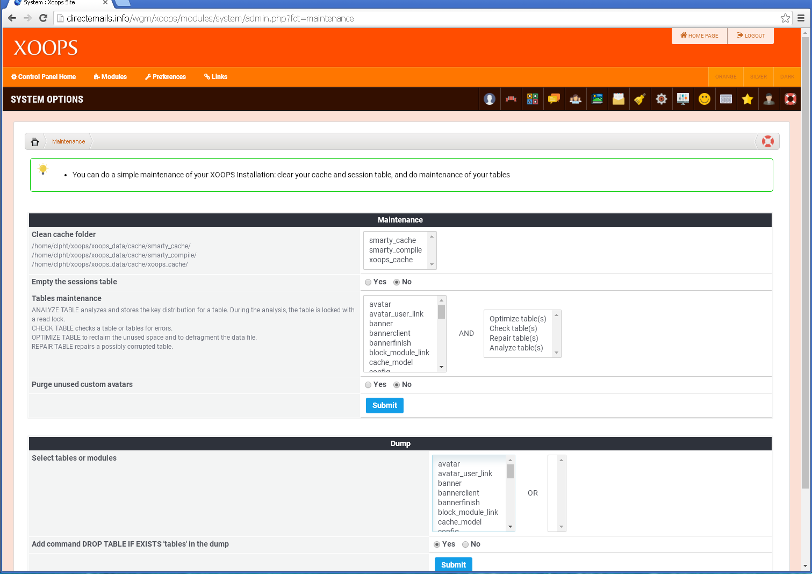Click the browser forward arrow
This screenshot has width=812, height=574.
coord(27,18)
